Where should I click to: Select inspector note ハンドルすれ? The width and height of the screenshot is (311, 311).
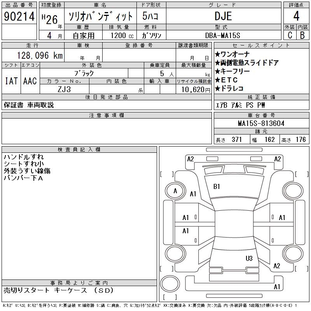click(24, 157)
